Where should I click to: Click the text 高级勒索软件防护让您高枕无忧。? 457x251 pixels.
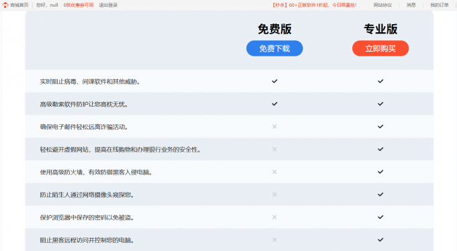(x=84, y=105)
